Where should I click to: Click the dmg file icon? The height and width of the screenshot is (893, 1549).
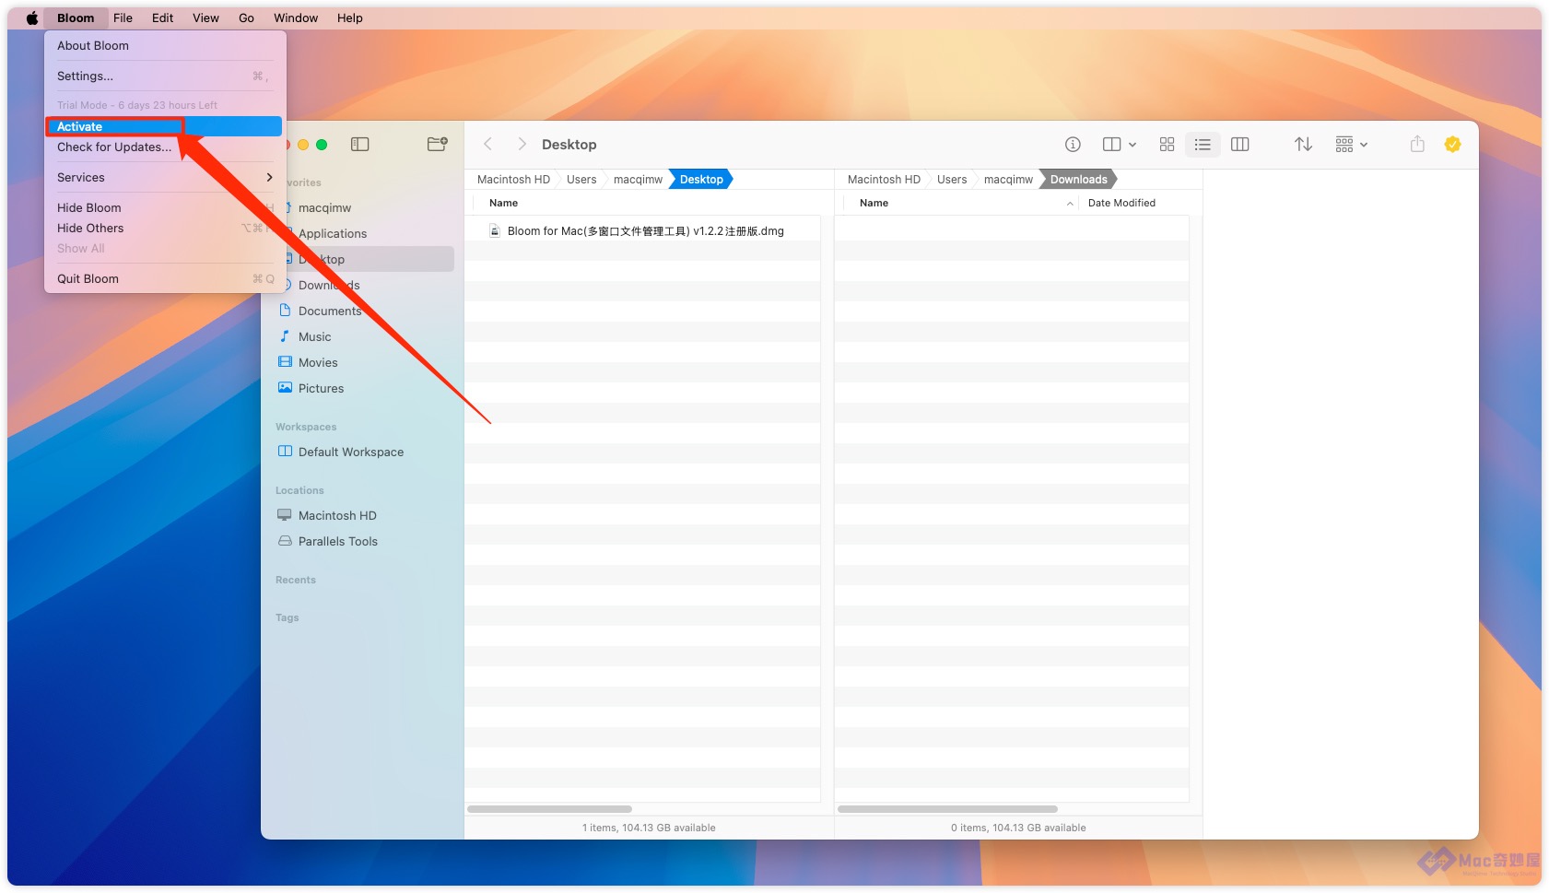click(x=495, y=230)
